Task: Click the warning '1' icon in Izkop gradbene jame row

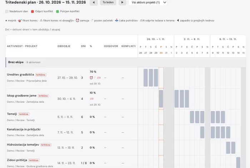Action: [91, 99]
